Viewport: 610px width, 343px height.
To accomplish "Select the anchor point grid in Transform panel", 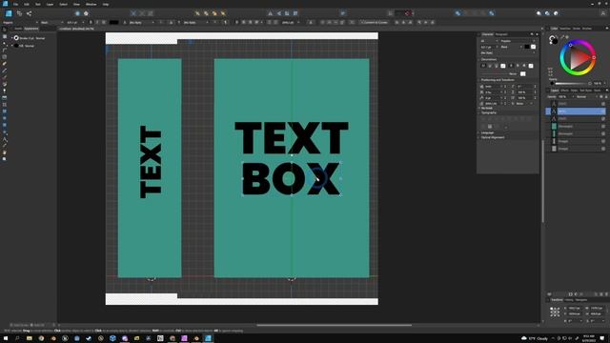I will [x=555, y=312].
